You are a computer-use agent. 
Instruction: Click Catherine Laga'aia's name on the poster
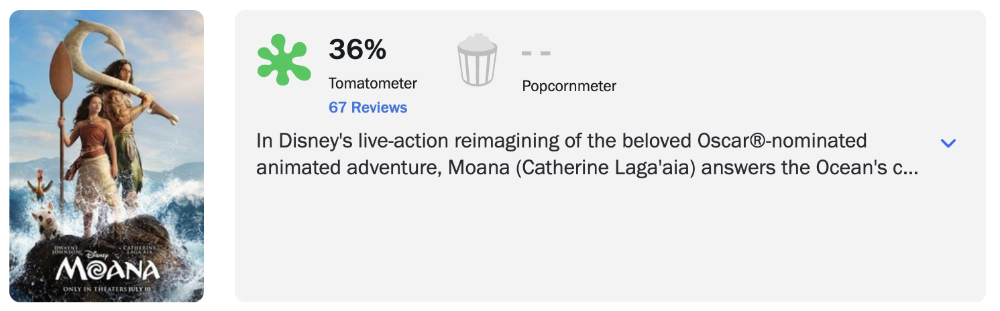pyautogui.click(x=140, y=249)
